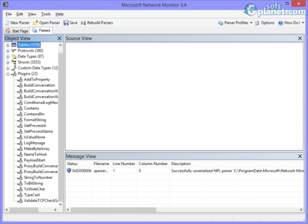Click the shield status icon in message row

tap(69, 170)
